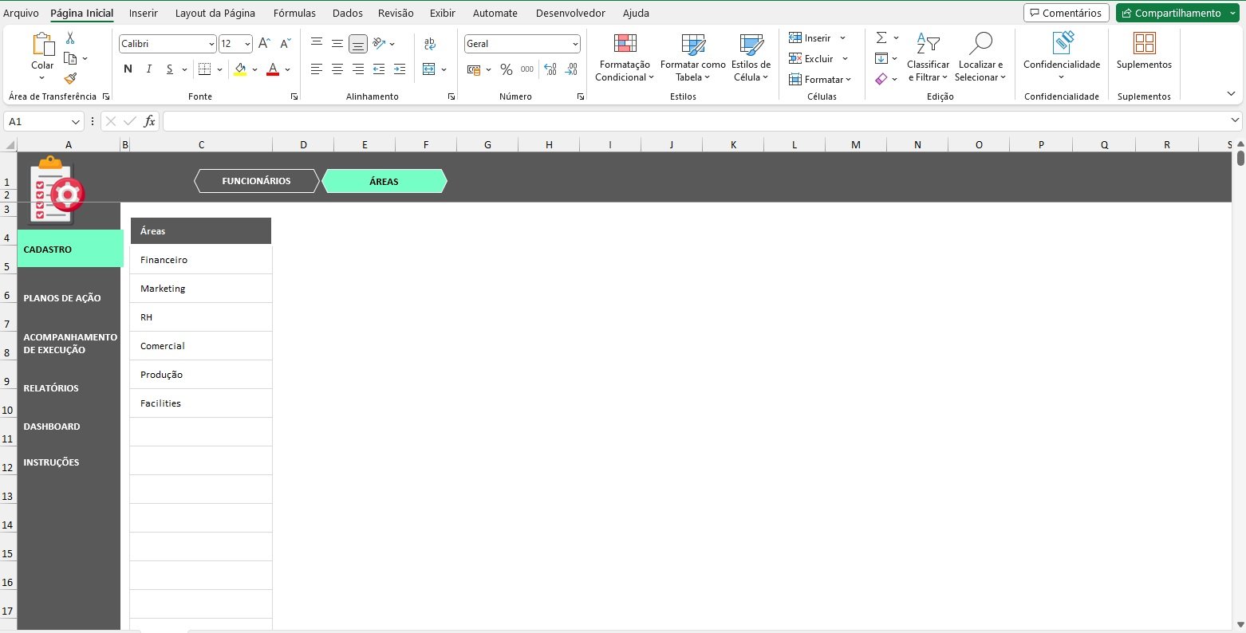Viewport: 1246px width, 633px height.
Task: Toggle italic formatting (I)
Action: pyautogui.click(x=149, y=69)
